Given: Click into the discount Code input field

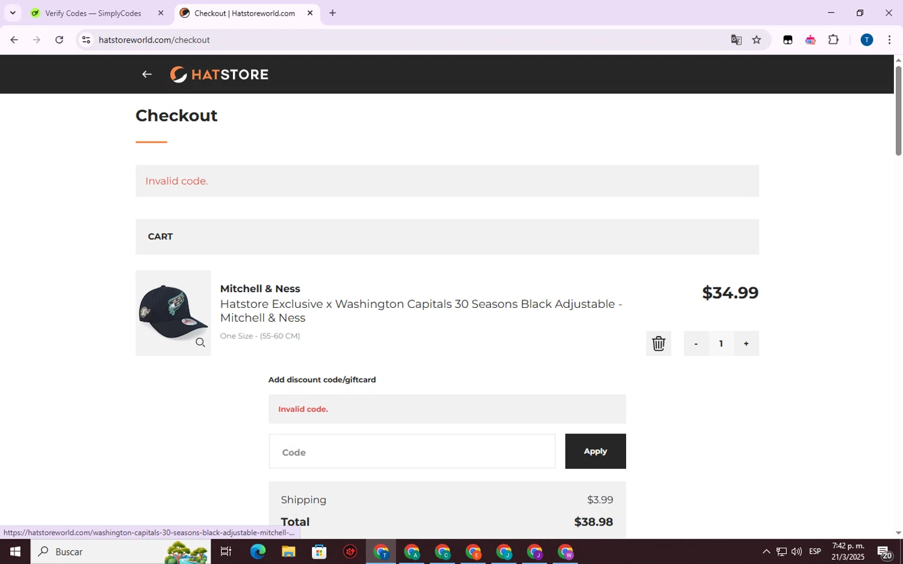Looking at the screenshot, I should [412, 452].
